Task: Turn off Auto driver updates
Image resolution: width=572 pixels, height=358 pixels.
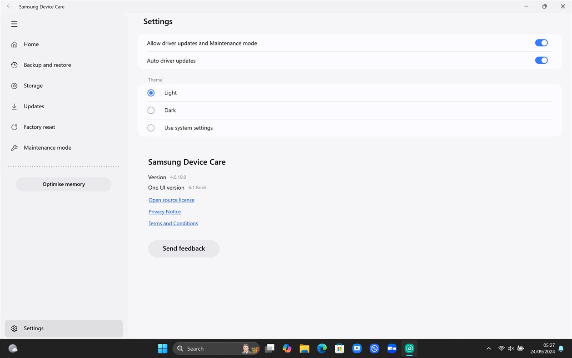Action: coord(541,60)
